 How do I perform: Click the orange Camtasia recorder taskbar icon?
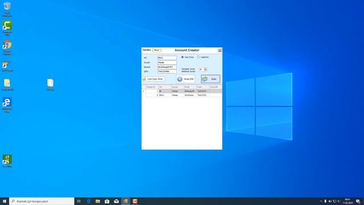[x=135, y=201]
